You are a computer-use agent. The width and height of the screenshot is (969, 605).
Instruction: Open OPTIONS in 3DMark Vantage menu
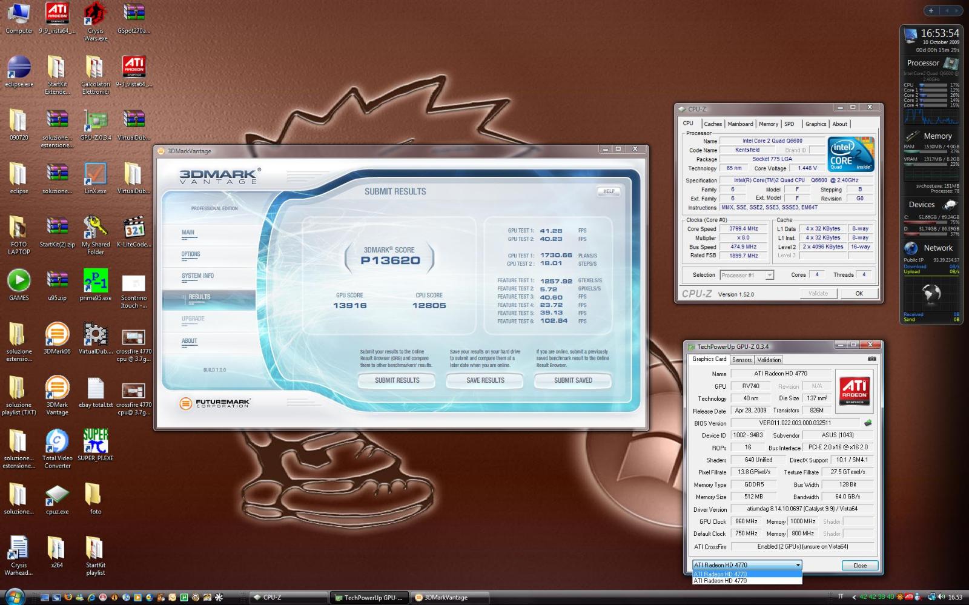191,254
